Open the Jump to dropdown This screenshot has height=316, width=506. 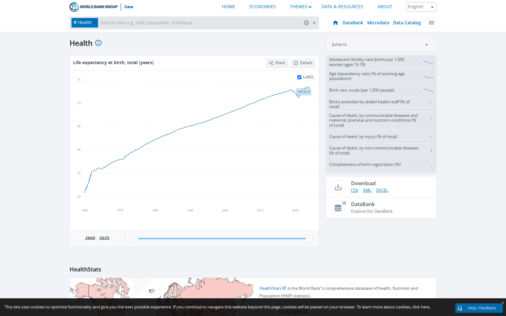381,45
